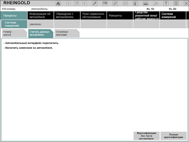
Task: Go back with the left arrow icon
Action: coord(68,4)
